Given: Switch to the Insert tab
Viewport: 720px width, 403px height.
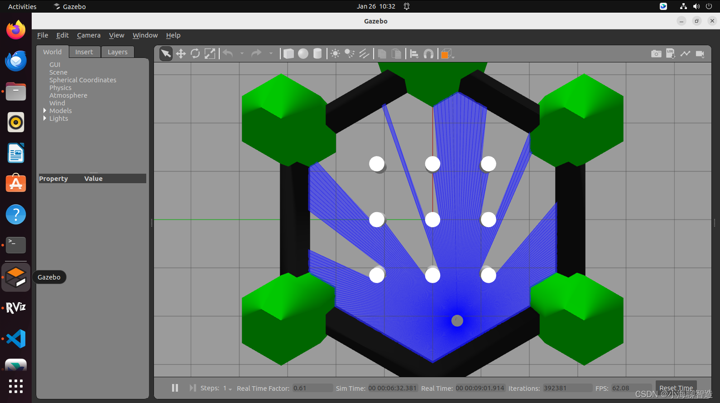Looking at the screenshot, I should [x=84, y=52].
